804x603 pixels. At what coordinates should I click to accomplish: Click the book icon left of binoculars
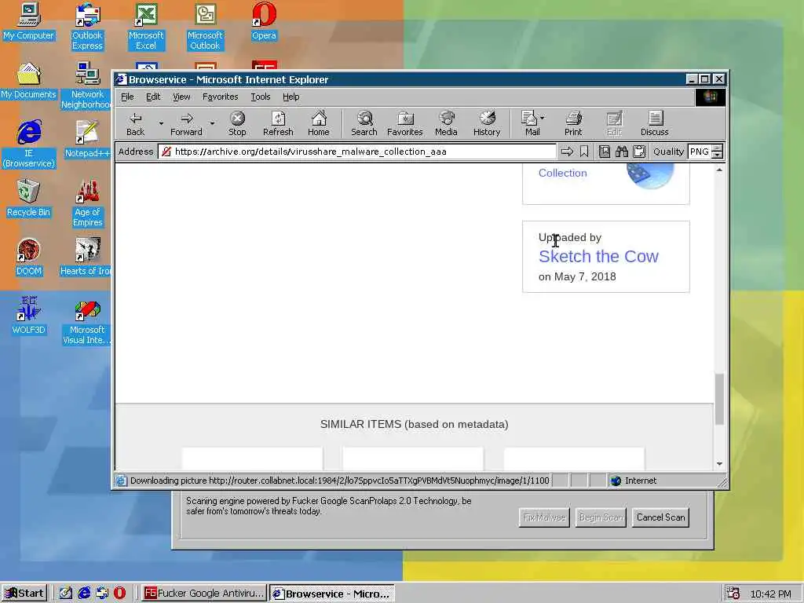pos(605,152)
